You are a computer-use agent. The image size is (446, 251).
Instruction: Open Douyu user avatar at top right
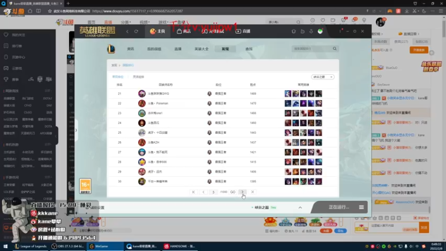[x=380, y=22]
